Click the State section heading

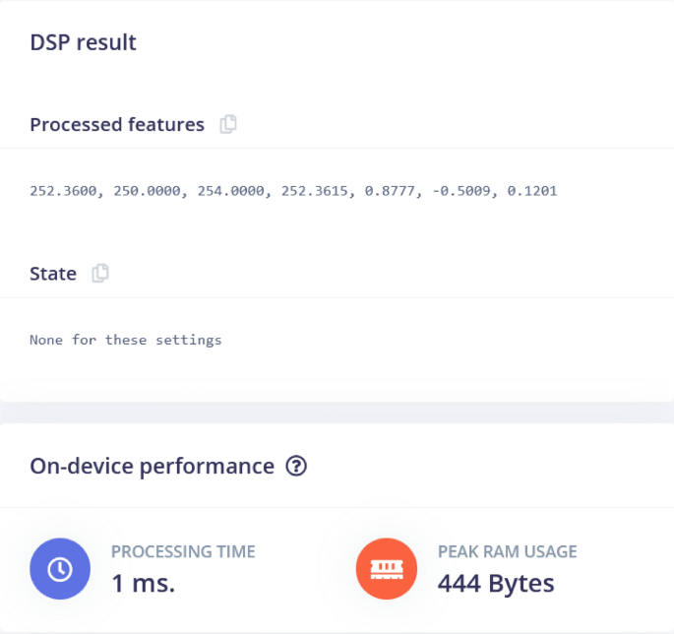click(53, 274)
